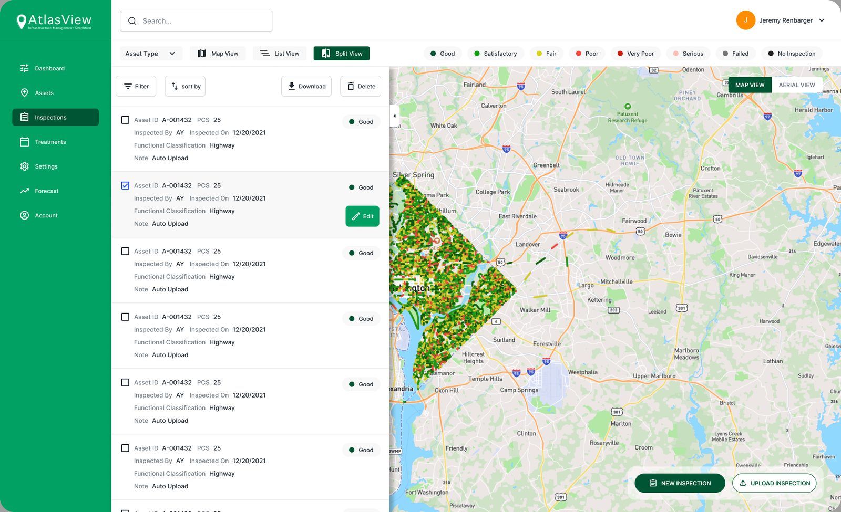Click the Upload Inspection arrow icon
The width and height of the screenshot is (841, 512).
pyautogui.click(x=743, y=483)
